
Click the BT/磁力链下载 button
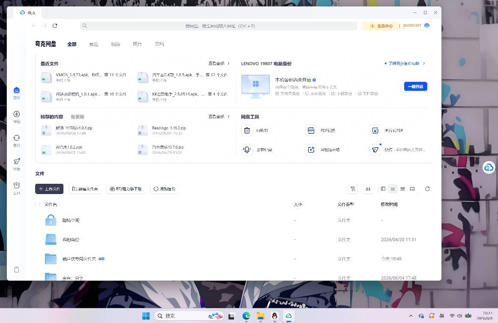[126, 189]
